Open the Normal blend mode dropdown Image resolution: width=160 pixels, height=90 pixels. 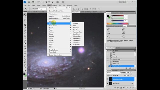(113, 73)
